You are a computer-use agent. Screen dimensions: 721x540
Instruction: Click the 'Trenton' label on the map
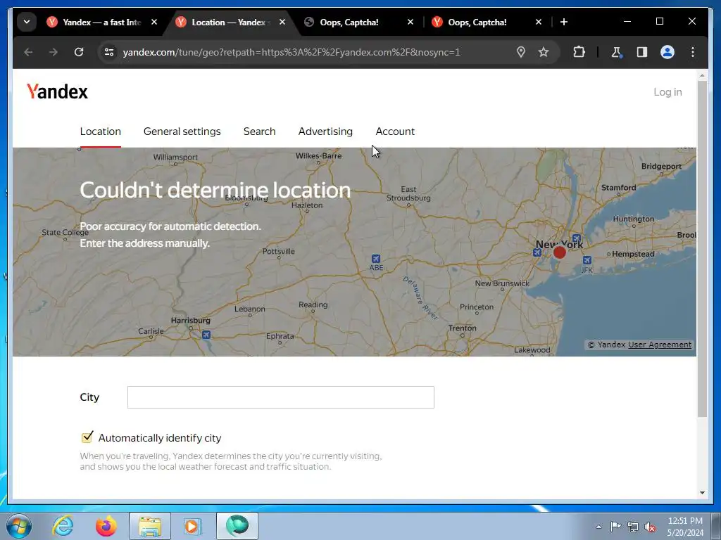point(462,328)
